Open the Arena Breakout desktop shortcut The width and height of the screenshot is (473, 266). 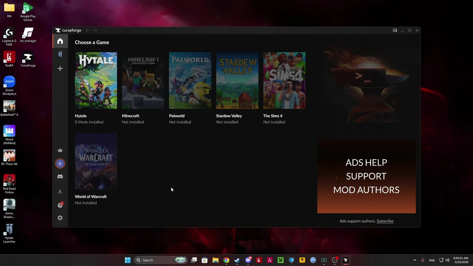(9, 209)
